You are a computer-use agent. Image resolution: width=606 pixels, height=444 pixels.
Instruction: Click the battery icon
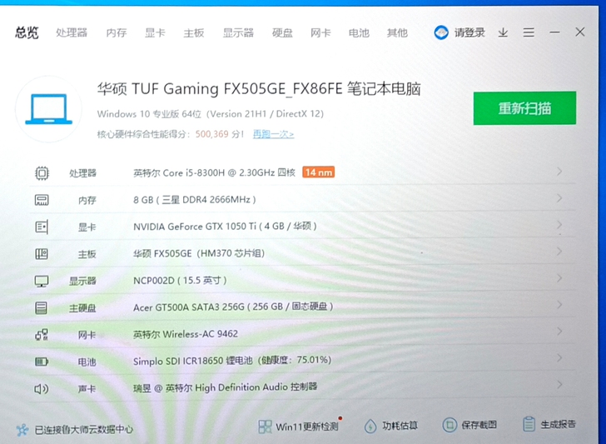42,362
